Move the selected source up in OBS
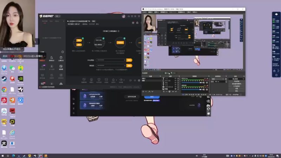Image resolution: width=281 pixels, height=158 pixels. (x=173, y=92)
